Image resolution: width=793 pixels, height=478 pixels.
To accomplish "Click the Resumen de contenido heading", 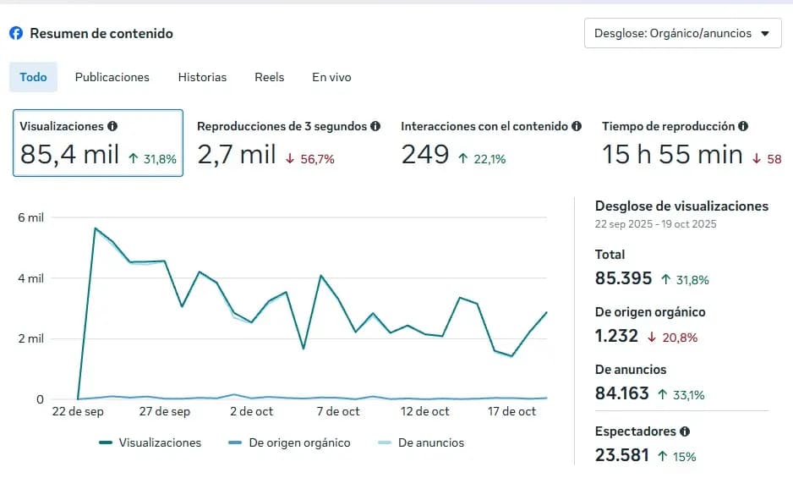I will pyautogui.click(x=101, y=34).
